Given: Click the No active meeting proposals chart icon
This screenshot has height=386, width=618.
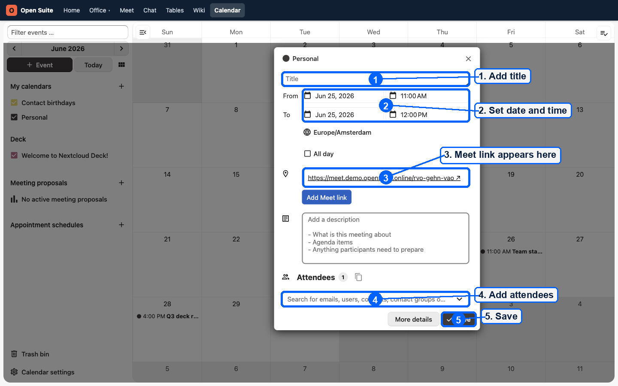Looking at the screenshot, I should coord(14,199).
